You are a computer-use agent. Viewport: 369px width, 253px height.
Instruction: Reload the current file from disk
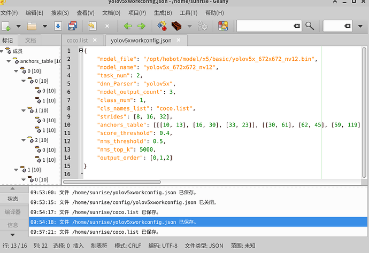92,26
